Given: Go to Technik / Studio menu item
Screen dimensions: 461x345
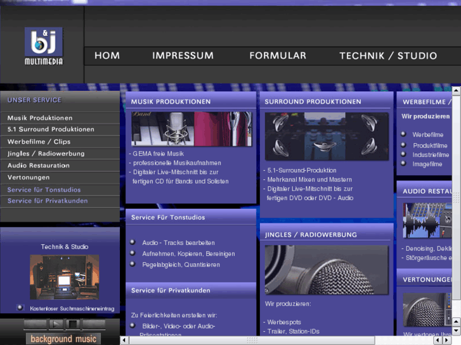Looking at the screenshot, I should click(x=387, y=56).
